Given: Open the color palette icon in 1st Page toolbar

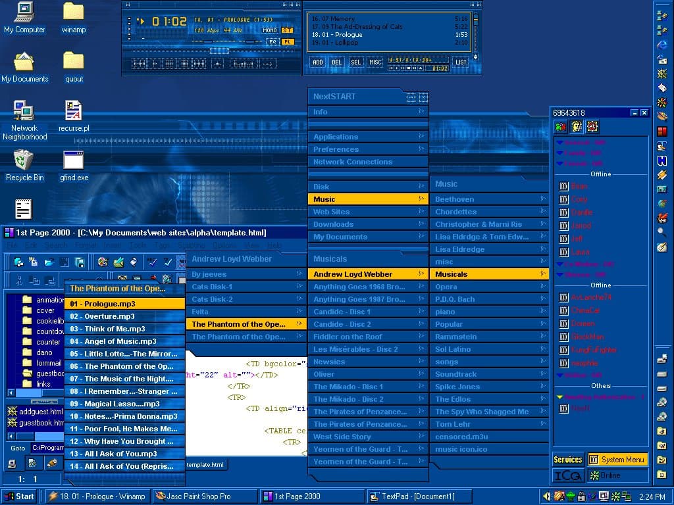Looking at the screenshot, I should coord(103,261).
